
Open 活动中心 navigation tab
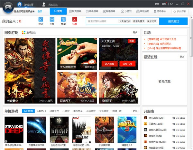tap(160, 11)
